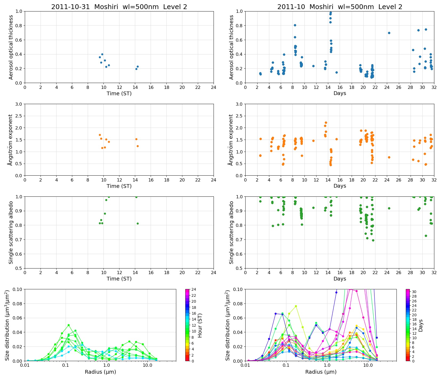
Task: Click the "Days" colorbar label
Action: 420,325
